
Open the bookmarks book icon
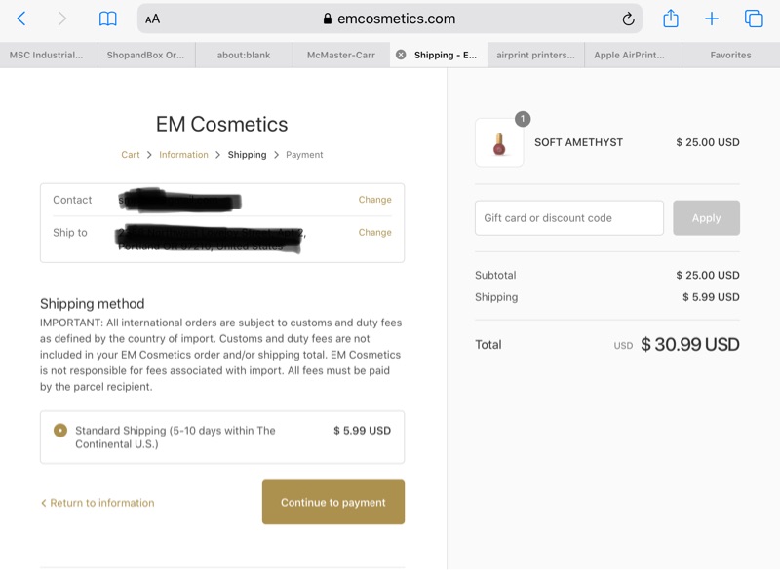[x=108, y=19]
